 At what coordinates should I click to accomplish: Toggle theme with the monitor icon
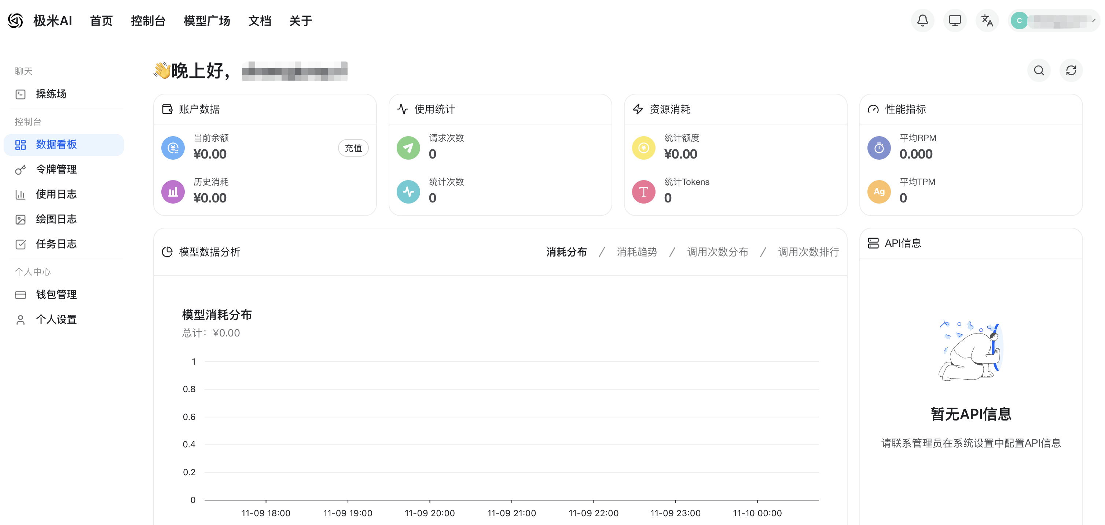coord(954,21)
